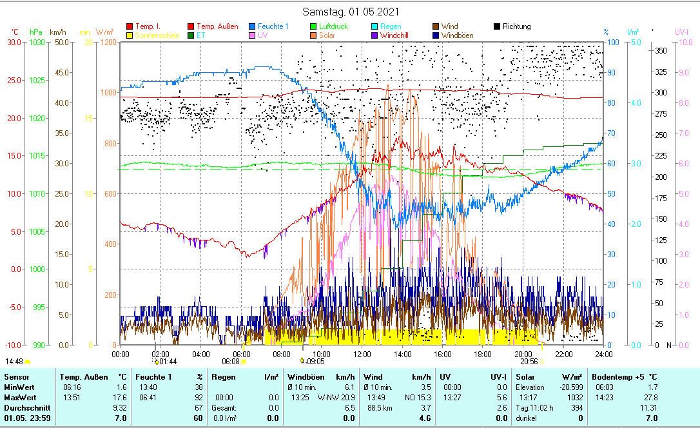Click the hPa axis unit label

tap(35, 32)
